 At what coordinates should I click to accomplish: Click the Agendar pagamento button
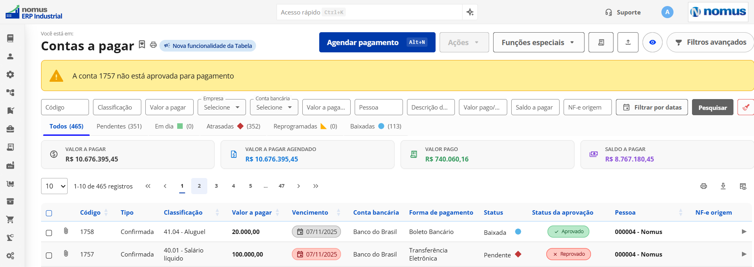tap(377, 42)
